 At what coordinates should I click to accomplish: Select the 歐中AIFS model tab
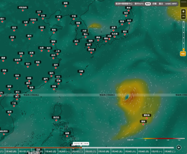pos(139,4)
